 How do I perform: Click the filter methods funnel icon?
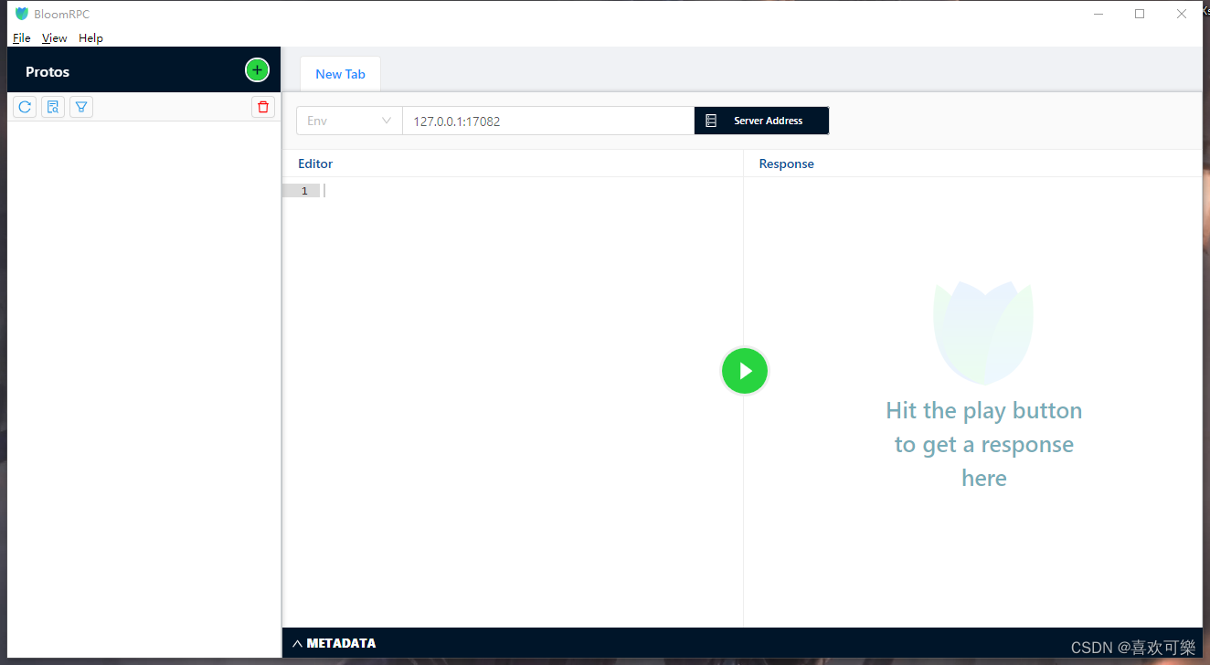pyautogui.click(x=81, y=107)
